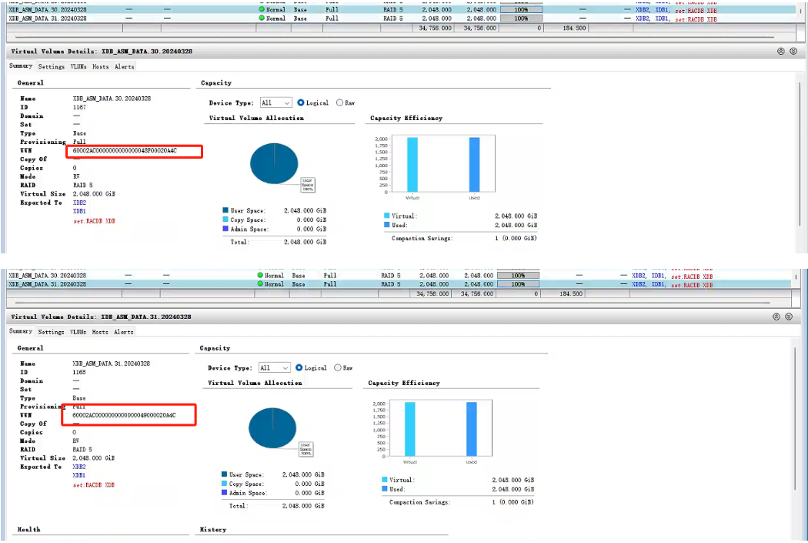This screenshot has width=808, height=543.
Task: Click the allocation pie chart in the DATA.31 details
Action: (x=272, y=428)
